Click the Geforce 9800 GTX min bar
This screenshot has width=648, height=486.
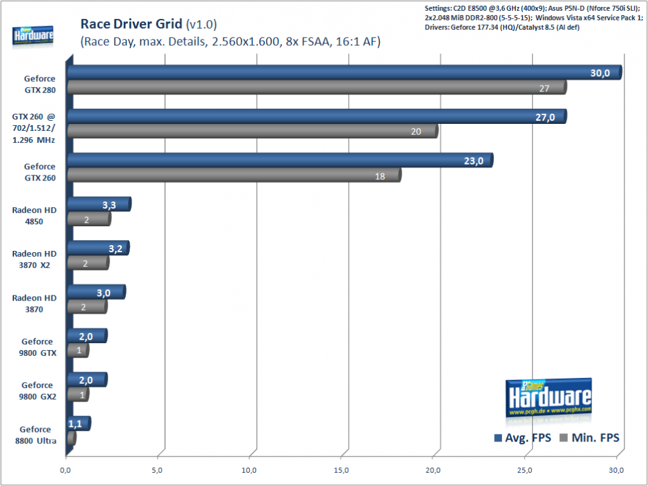pyautogui.click(x=78, y=351)
